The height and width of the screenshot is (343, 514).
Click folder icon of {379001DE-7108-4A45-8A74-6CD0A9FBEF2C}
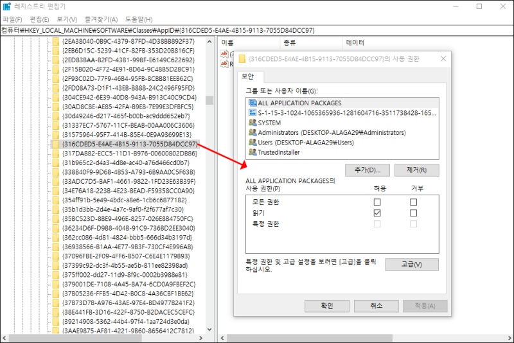pos(56,284)
